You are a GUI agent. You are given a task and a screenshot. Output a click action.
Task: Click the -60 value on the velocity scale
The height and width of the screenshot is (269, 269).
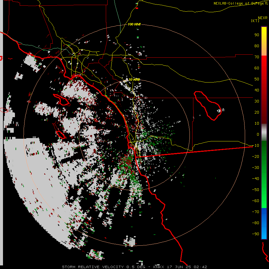(x=256, y=201)
